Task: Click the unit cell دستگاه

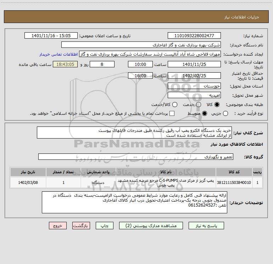Action: pyautogui.click(x=98, y=182)
